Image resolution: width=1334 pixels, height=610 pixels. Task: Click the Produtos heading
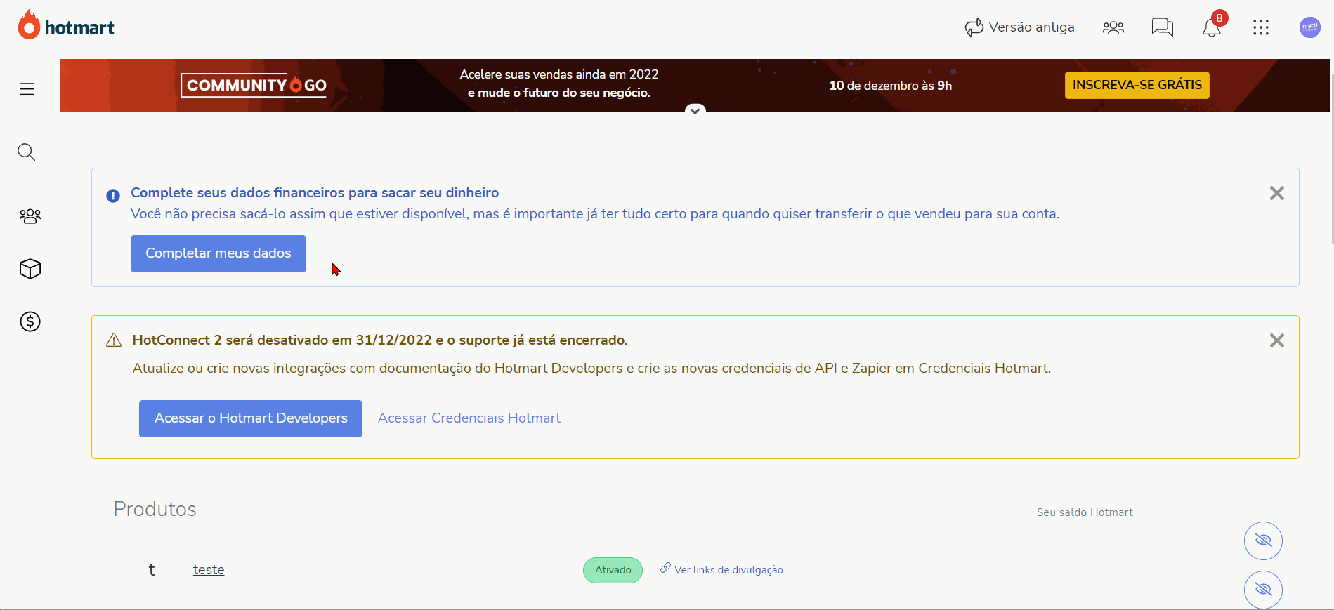coord(155,509)
